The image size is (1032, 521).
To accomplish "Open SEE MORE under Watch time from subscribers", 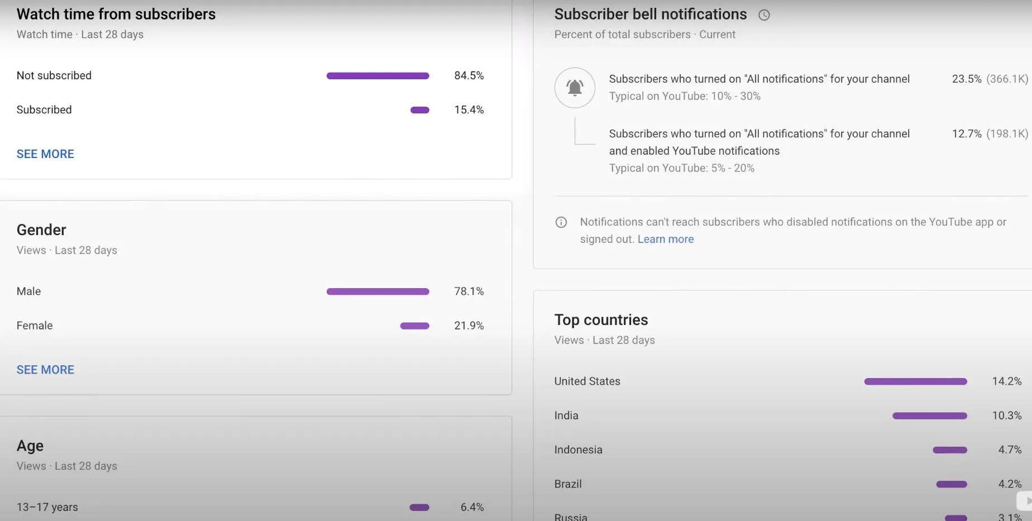I will pos(45,154).
